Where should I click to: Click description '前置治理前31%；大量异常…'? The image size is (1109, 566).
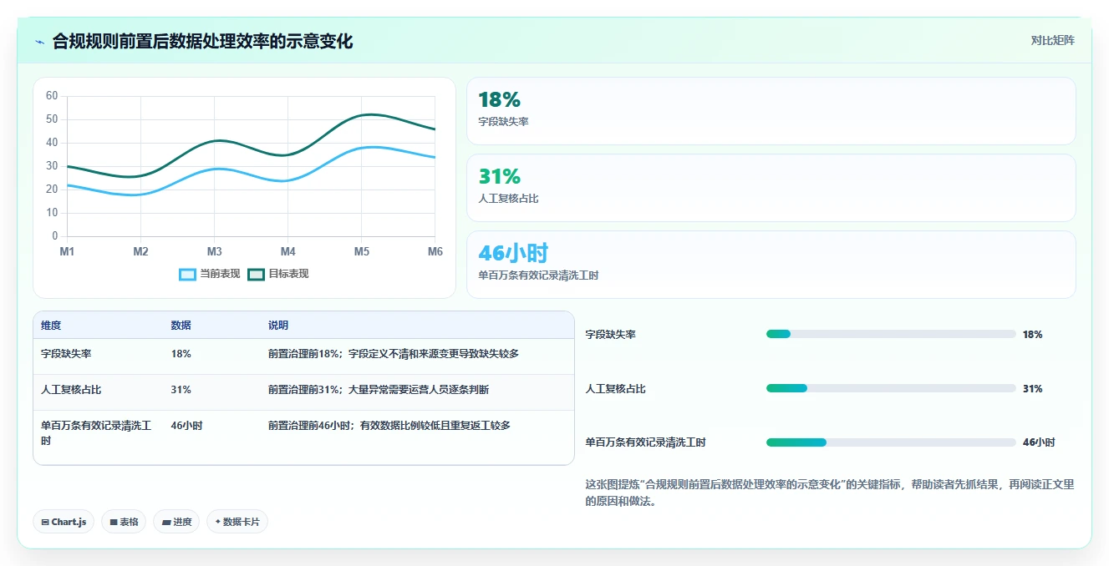(379, 390)
